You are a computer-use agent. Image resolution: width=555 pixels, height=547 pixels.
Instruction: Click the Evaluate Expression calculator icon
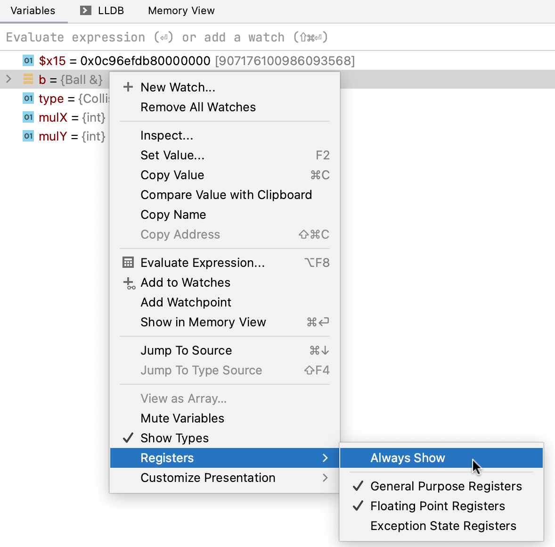point(128,262)
